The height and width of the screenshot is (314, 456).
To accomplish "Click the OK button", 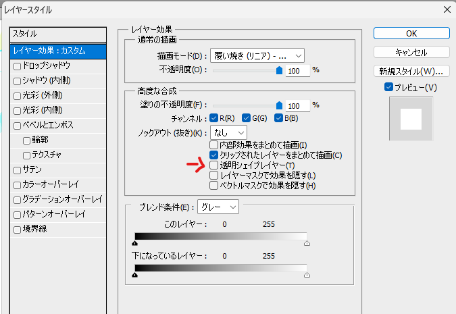I will click(411, 33).
